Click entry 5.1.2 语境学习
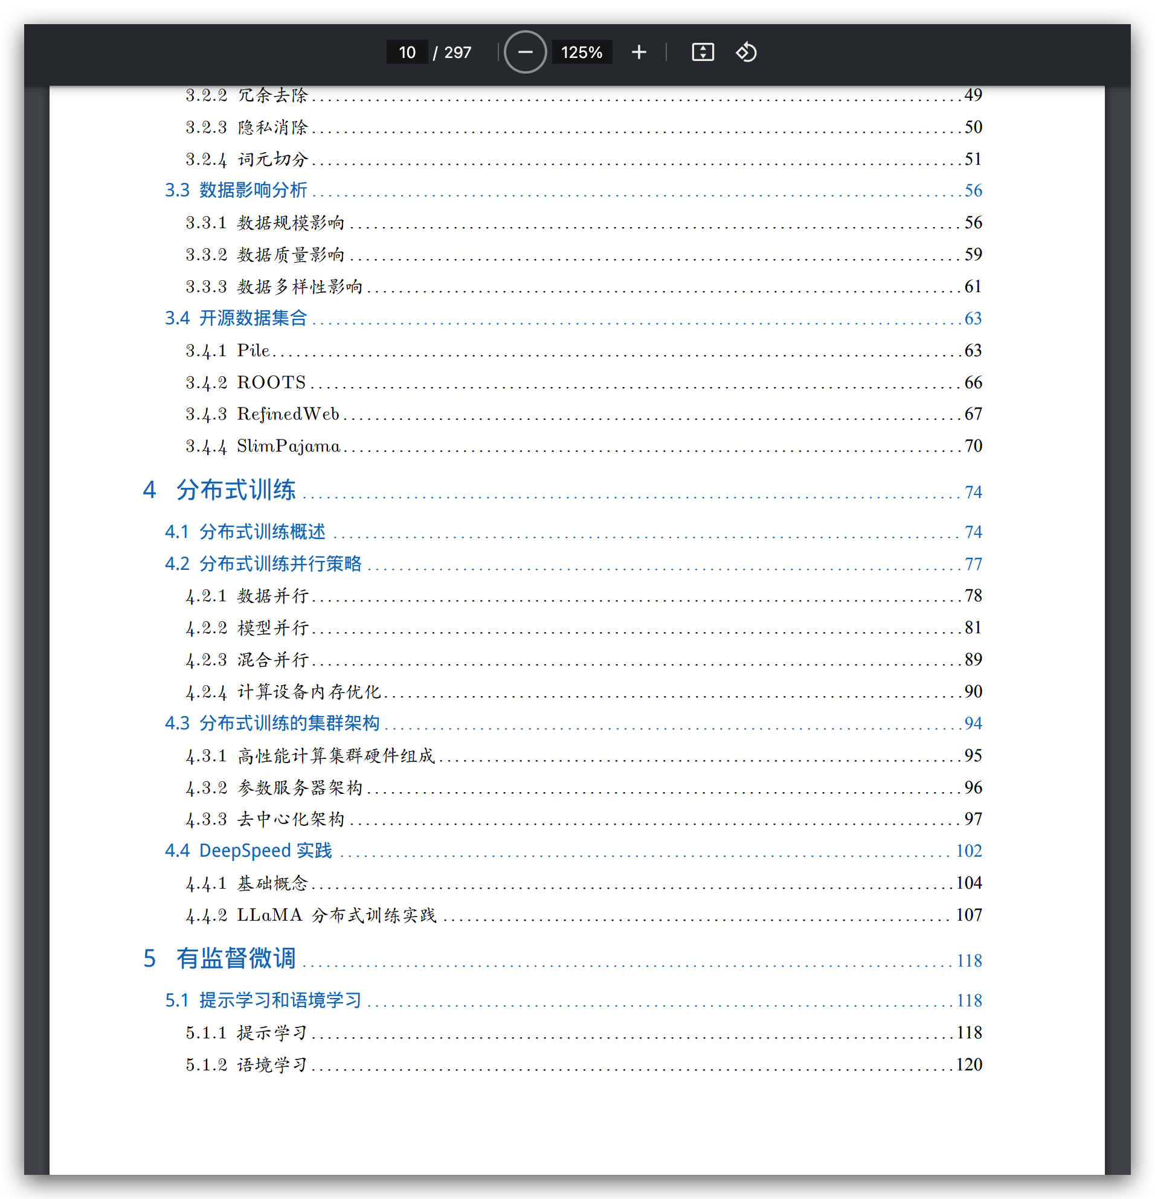This screenshot has height=1199, width=1155. pyautogui.click(x=246, y=1064)
